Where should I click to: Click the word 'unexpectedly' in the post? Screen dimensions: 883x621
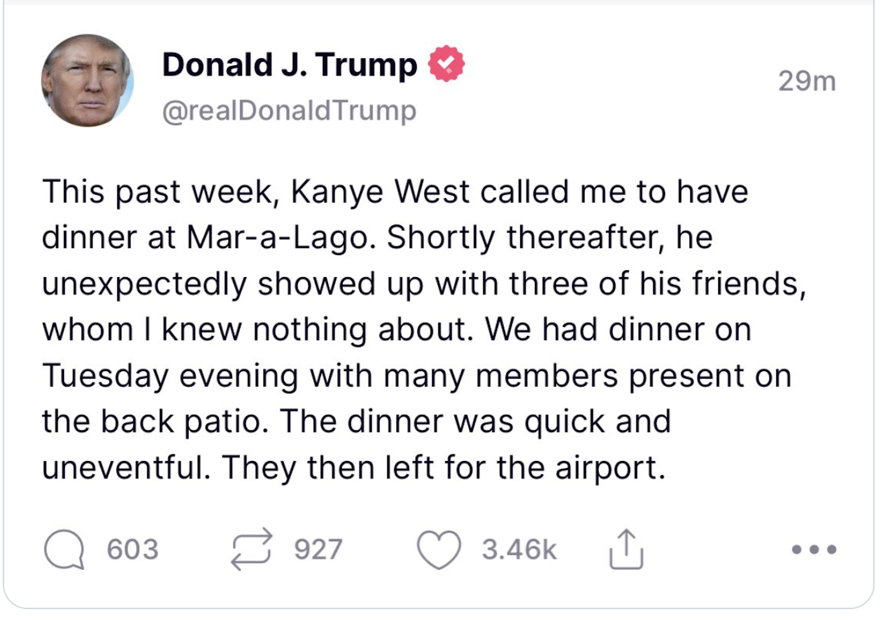click(x=144, y=284)
